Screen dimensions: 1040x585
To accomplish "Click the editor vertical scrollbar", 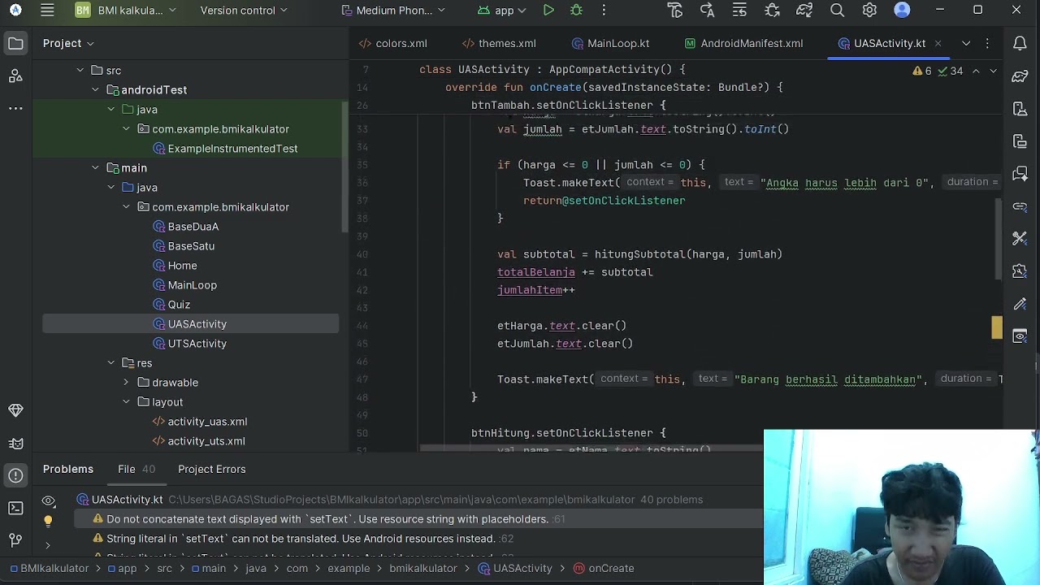I will 999,240.
